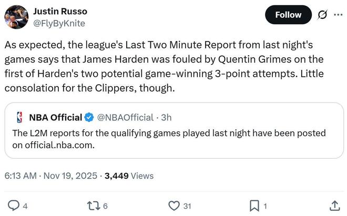The height and width of the screenshot is (216, 347).
Task: Click the blue verified badge on NBA Official
Action: pos(90,117)
